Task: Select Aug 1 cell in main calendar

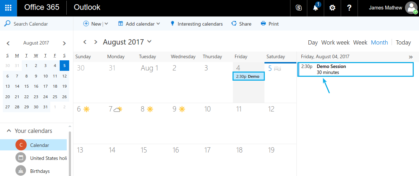Action: (x=153, y=83)
